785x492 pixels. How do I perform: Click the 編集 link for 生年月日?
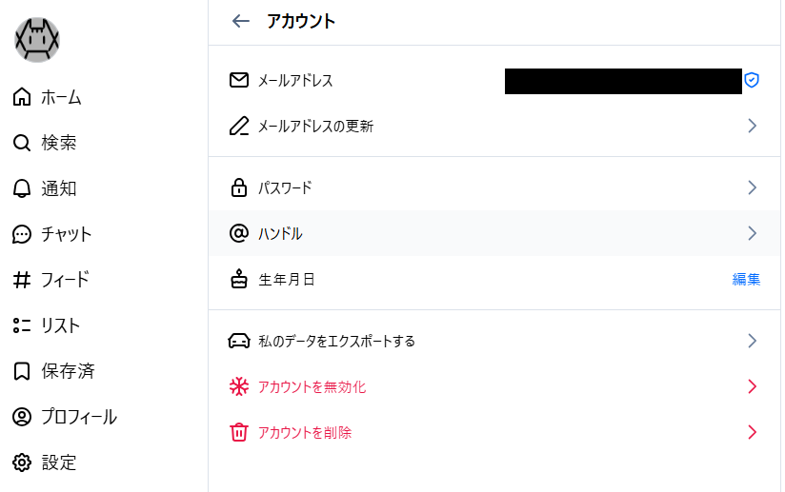pyautogui.click(x=746, y=280)
